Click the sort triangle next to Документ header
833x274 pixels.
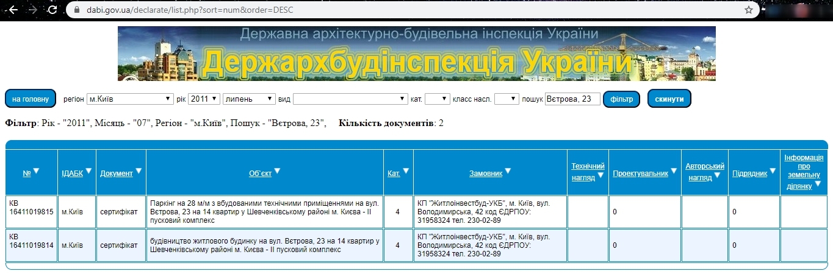point(139,171)
